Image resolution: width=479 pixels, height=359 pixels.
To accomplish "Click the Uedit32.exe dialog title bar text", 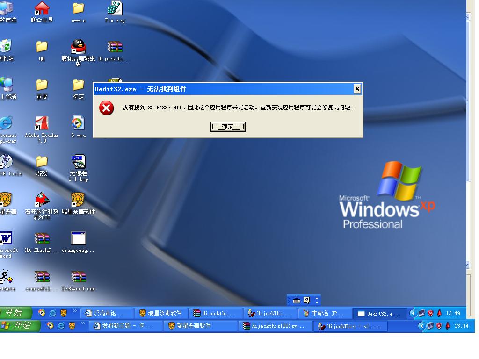I will 140,89.
